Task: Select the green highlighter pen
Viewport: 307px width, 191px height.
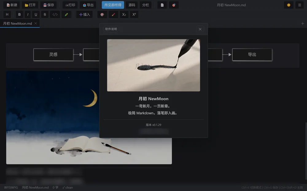Action: click(66, 14)
